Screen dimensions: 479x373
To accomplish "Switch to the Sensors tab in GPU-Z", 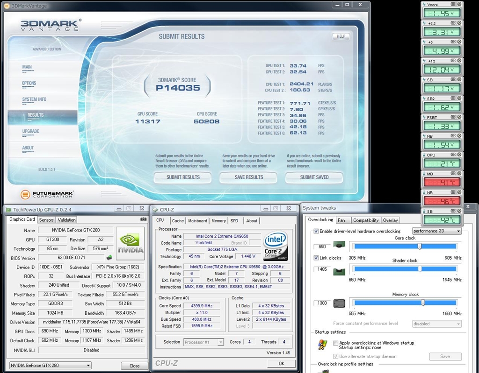I will coord(46,220).
